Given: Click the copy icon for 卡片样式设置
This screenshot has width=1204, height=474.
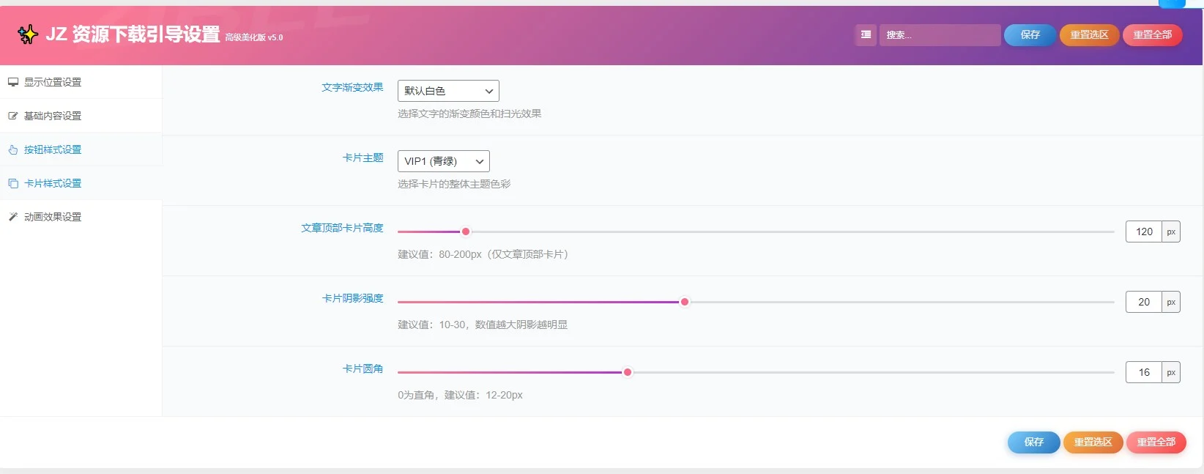Looking at the screenshot, I should coord(13,183).
